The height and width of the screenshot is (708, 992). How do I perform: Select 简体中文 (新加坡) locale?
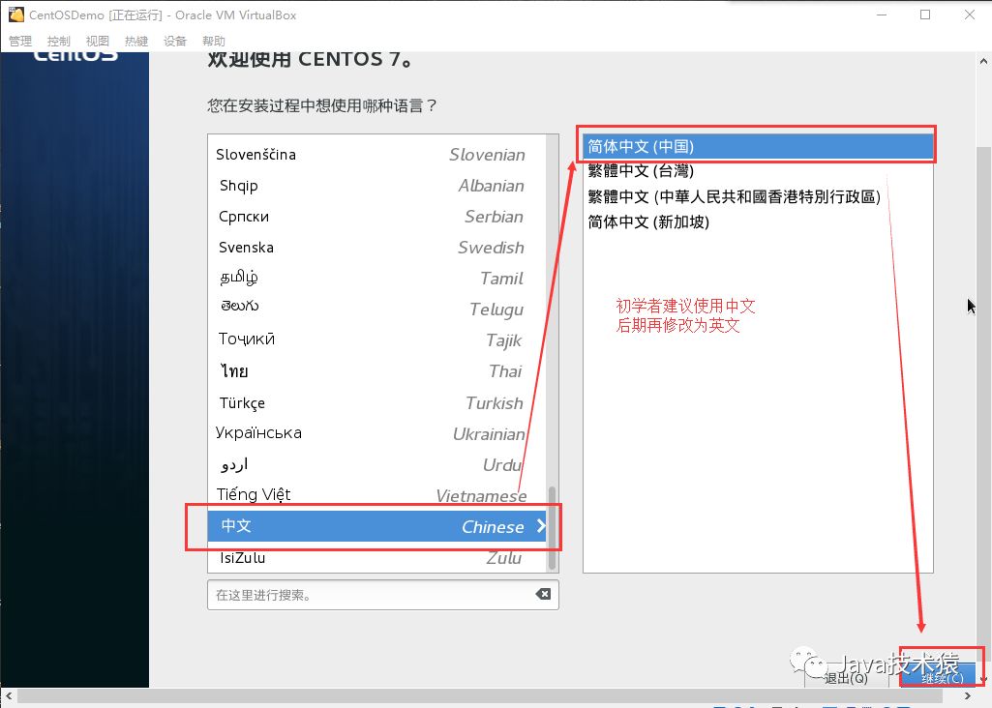pyautogui.click(x=758, y=221)
